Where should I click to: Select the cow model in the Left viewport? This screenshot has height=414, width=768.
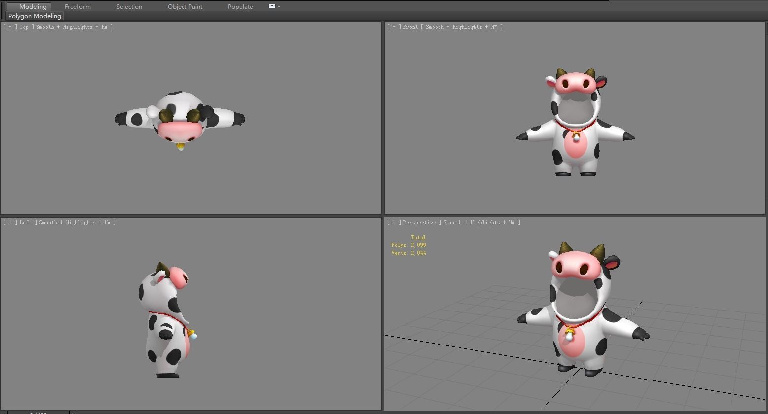167,320
